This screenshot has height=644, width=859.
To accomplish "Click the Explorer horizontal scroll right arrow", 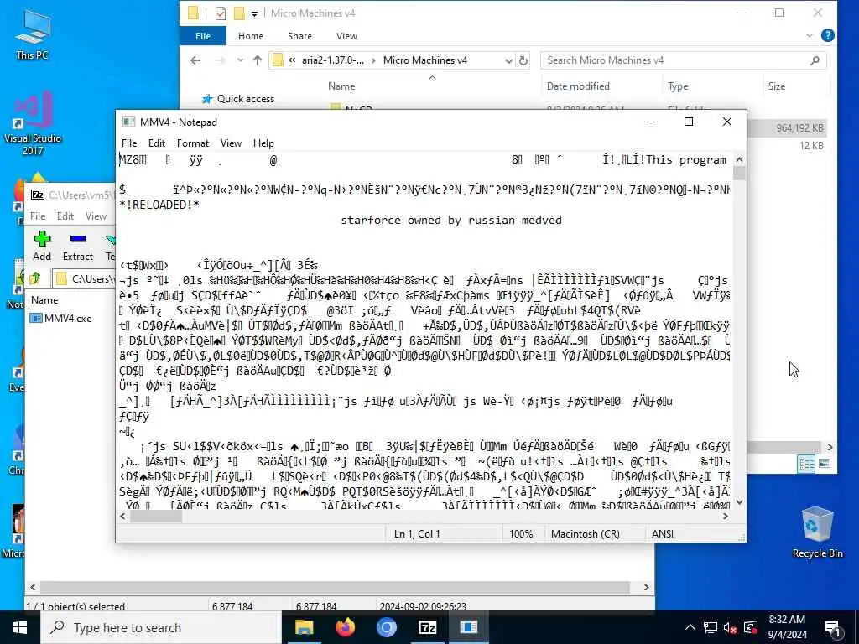I will click(830, 448).
